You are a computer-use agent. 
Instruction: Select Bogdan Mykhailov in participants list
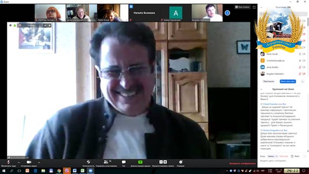[x=283, y=74]
